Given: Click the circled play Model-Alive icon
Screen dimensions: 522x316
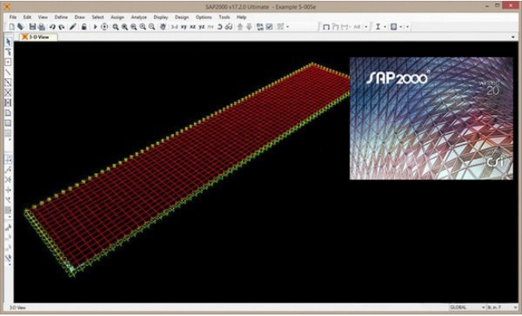Looking at the screenshot, I should [x=105, y=27].
